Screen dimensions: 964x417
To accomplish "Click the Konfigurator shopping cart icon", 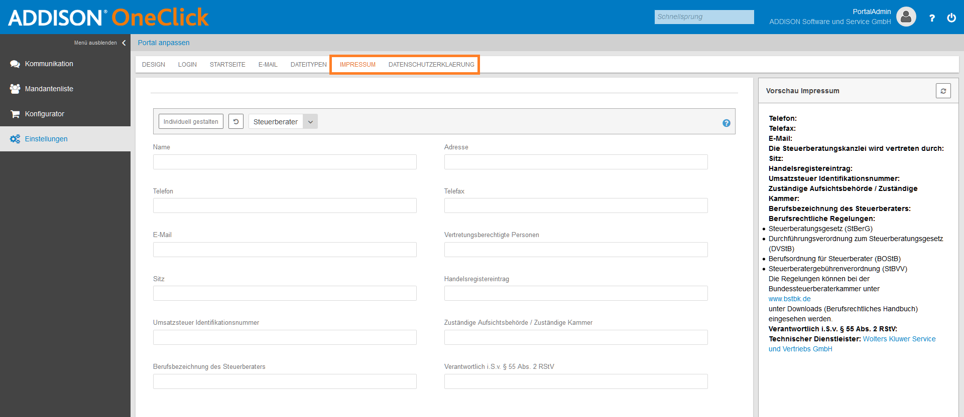I will click(x=15, y=114).
